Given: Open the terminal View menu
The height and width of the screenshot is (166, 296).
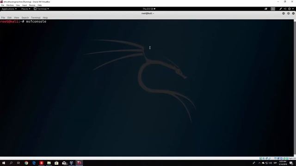Looking at the screenshot, I should (x=17, y=18).
